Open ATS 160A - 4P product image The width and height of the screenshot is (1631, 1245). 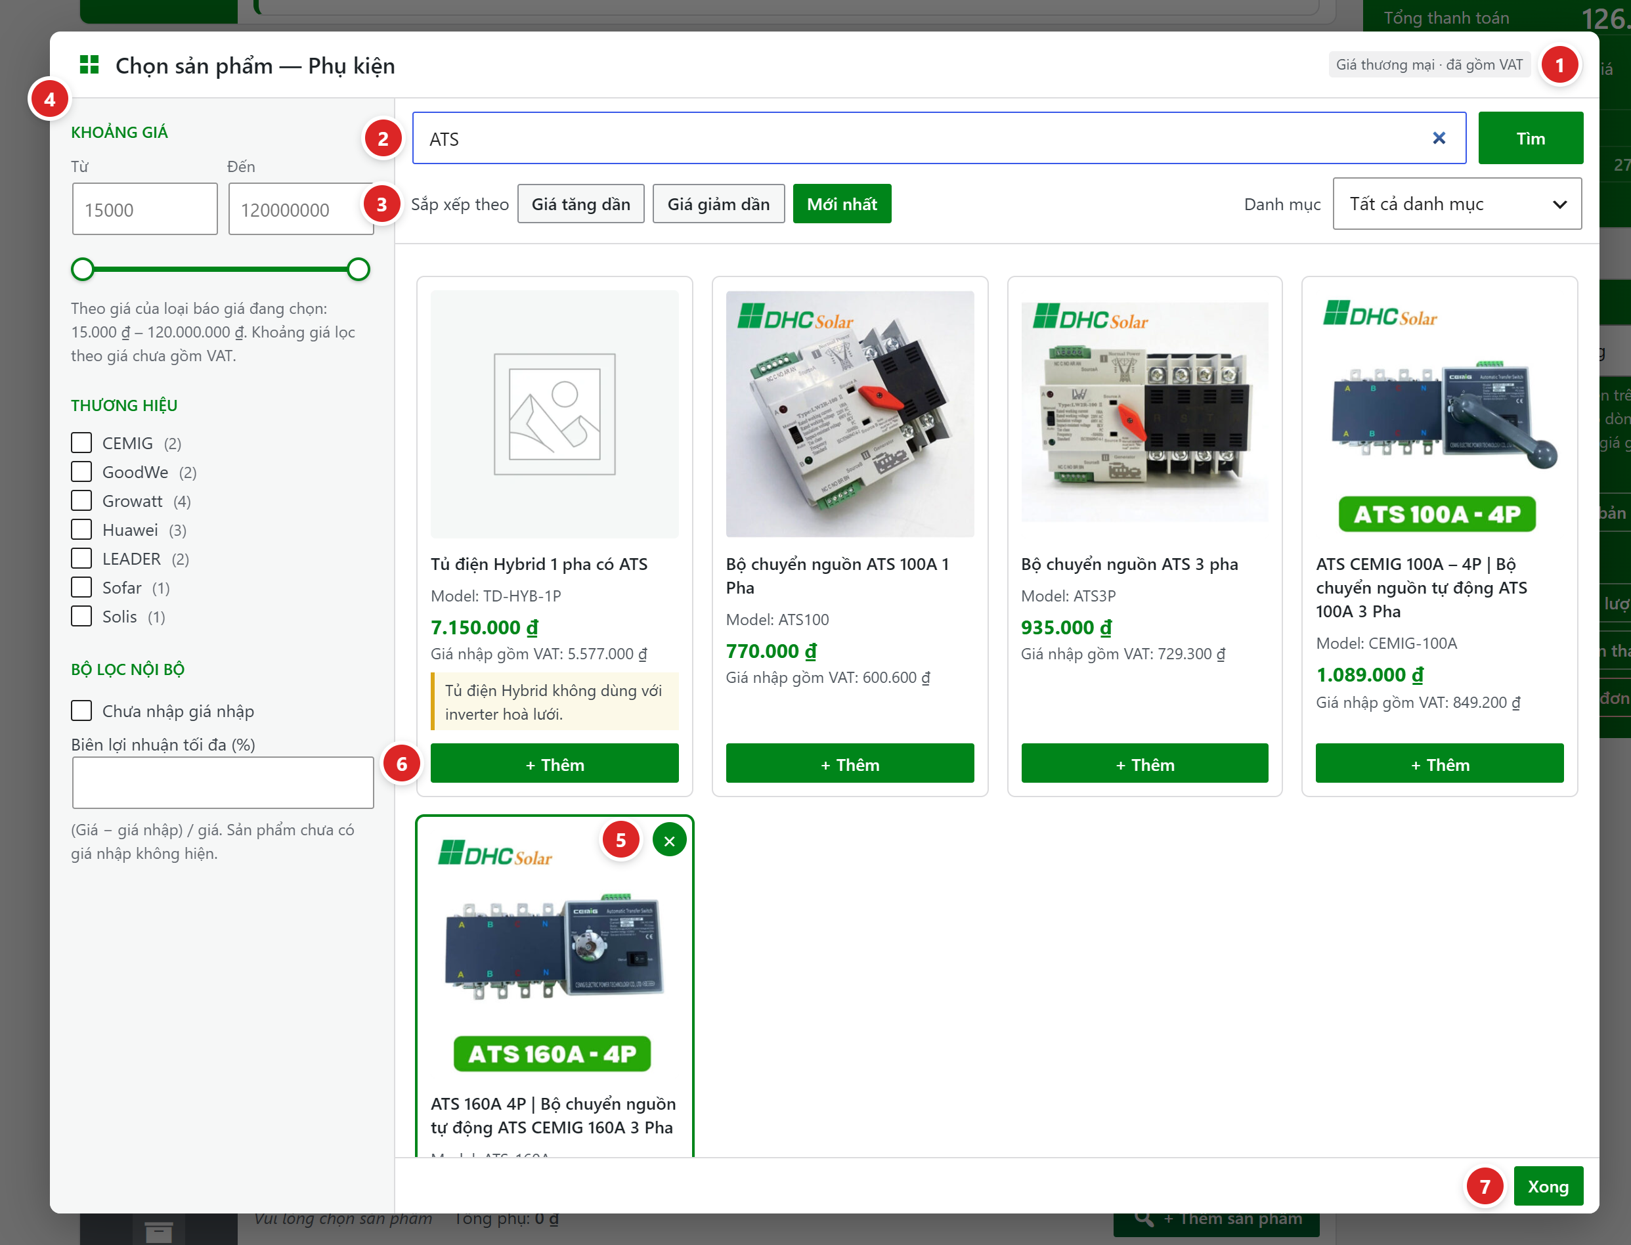(x=554, y=953)
